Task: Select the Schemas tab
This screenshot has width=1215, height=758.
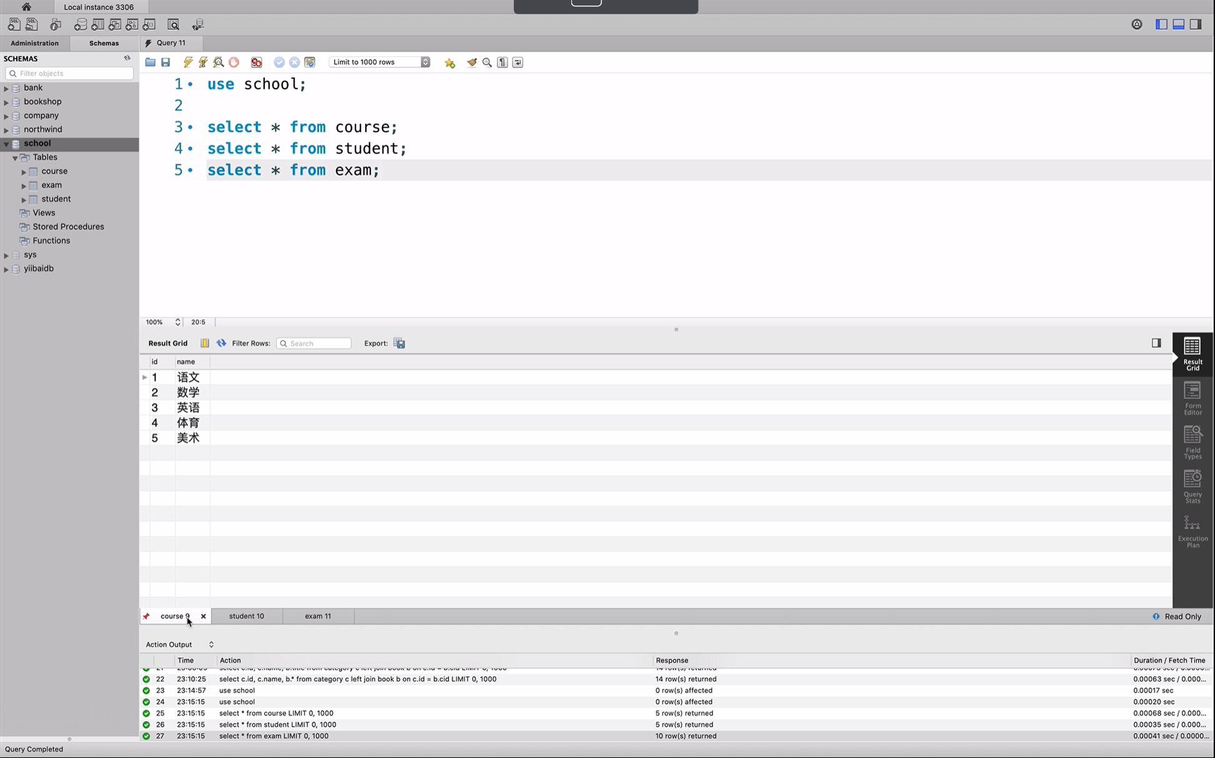Action: click(x=104, y=43)
